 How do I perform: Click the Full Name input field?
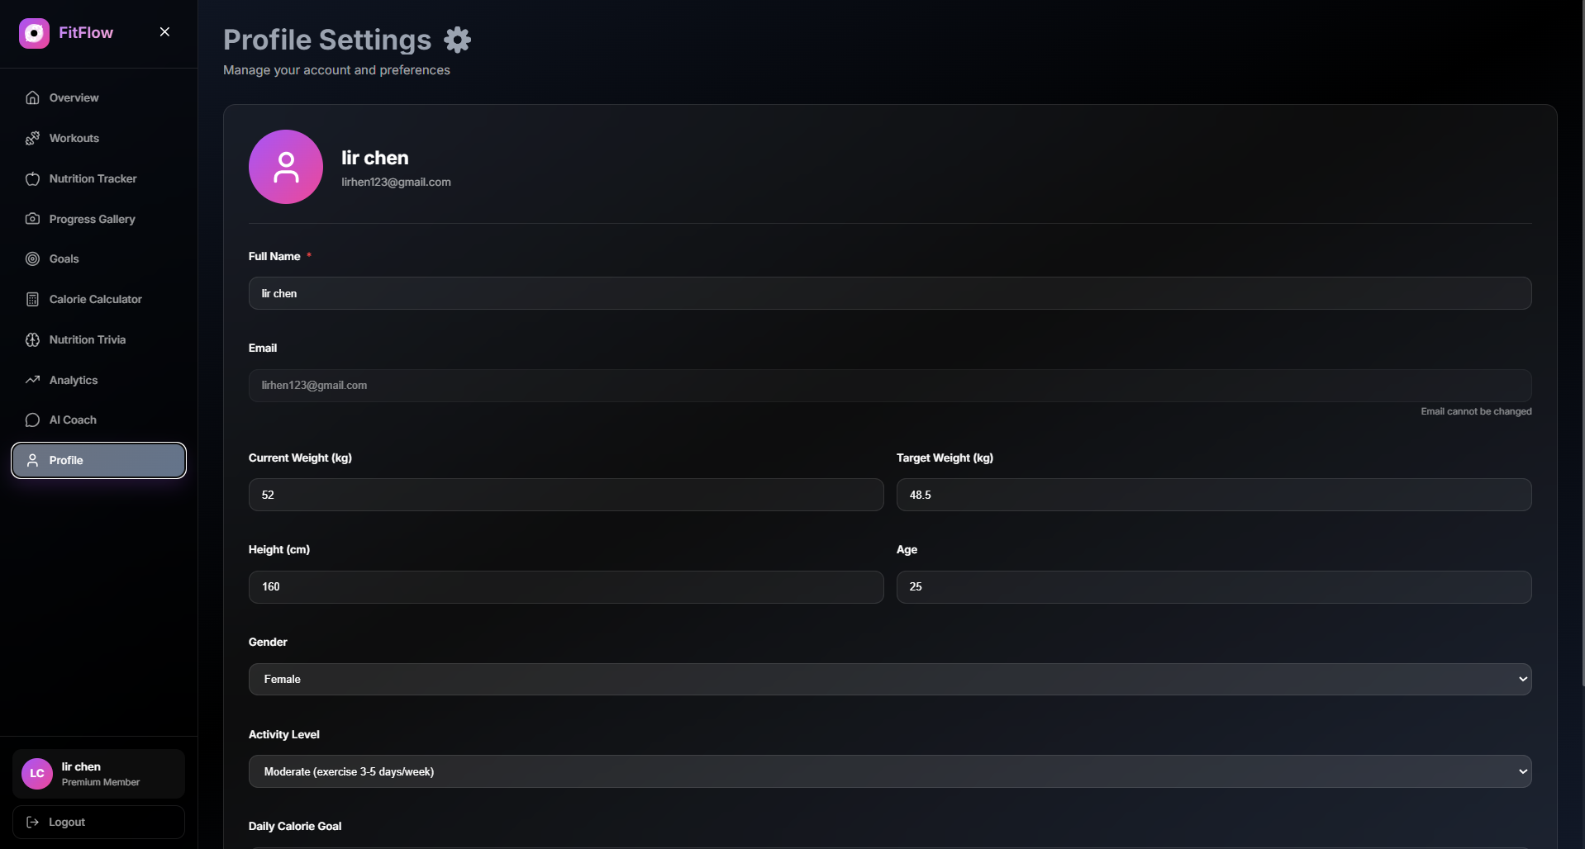pyautogui.click(x=889, y=293)
